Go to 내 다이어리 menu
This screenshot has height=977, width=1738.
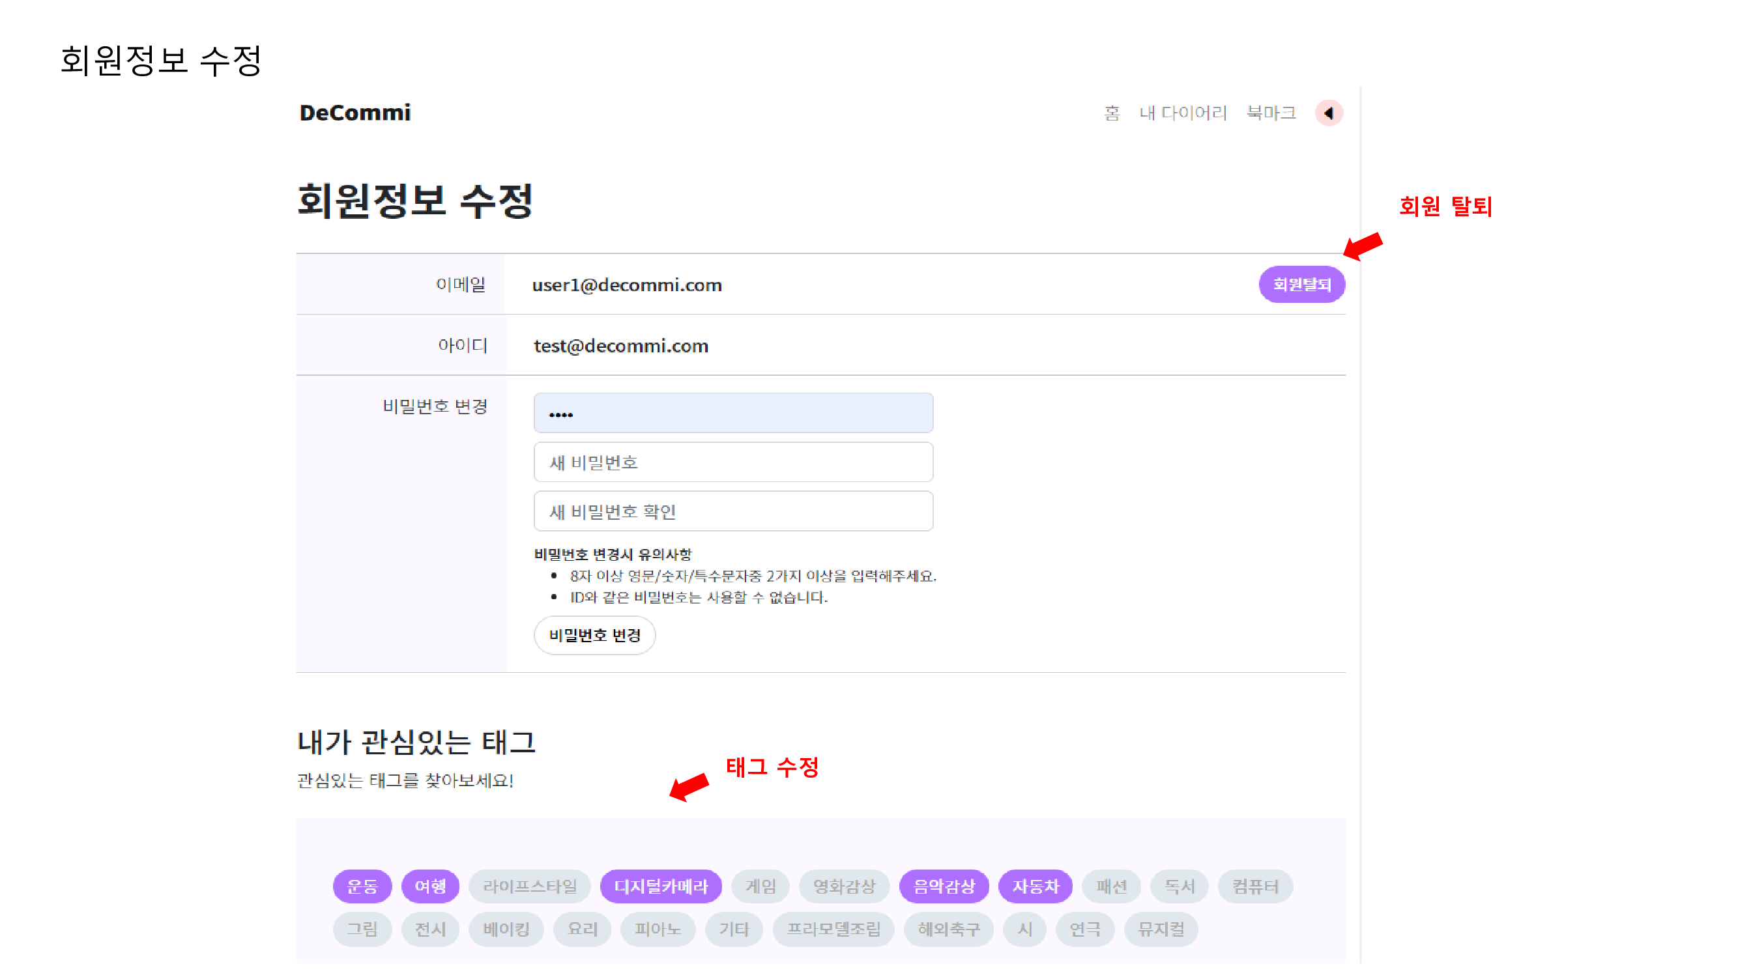pos(1183,113)
